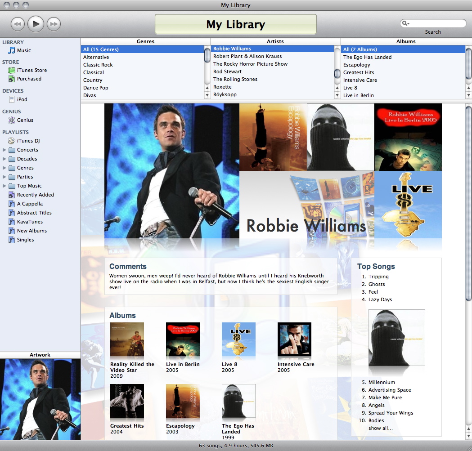Expand the Parties playlist folder
Viewport: 472px width, 451px height.
click(4, 177)
